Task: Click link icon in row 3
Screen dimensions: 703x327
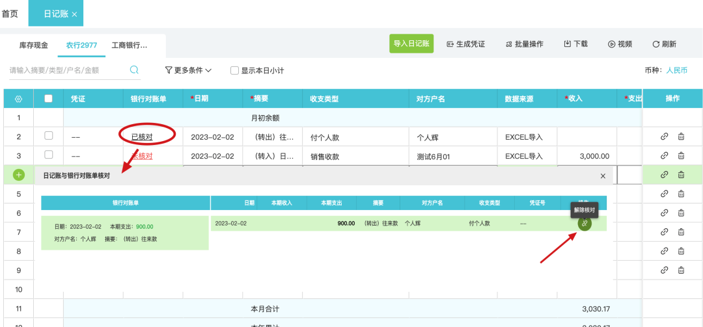Action: (x=664, y=156)
